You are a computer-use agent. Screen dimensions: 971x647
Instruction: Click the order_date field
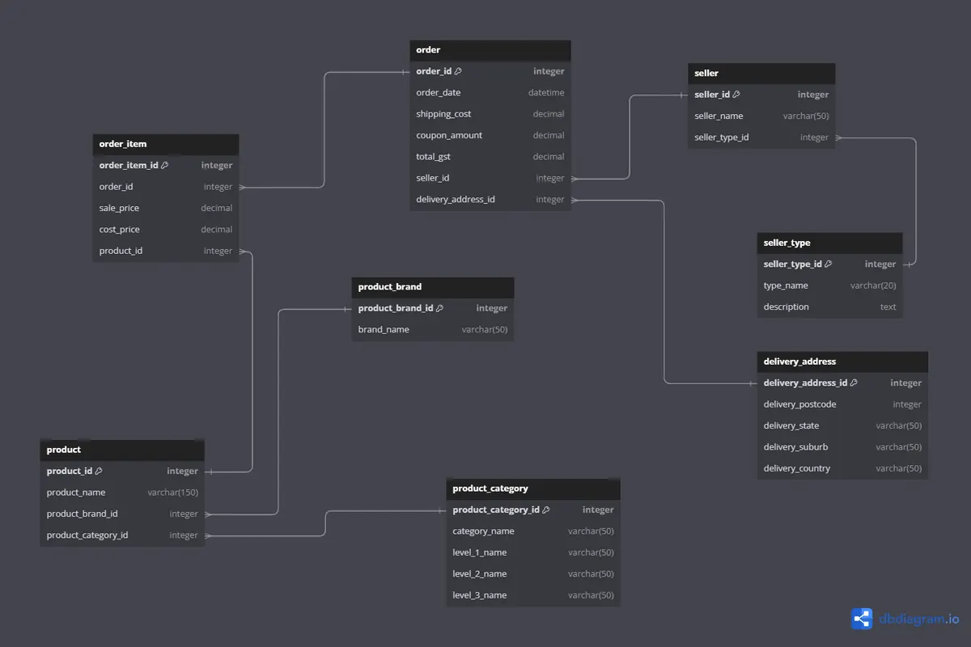[x=490, y=93]
